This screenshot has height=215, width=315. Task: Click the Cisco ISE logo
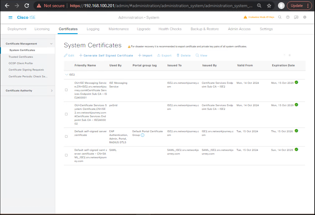26,18
